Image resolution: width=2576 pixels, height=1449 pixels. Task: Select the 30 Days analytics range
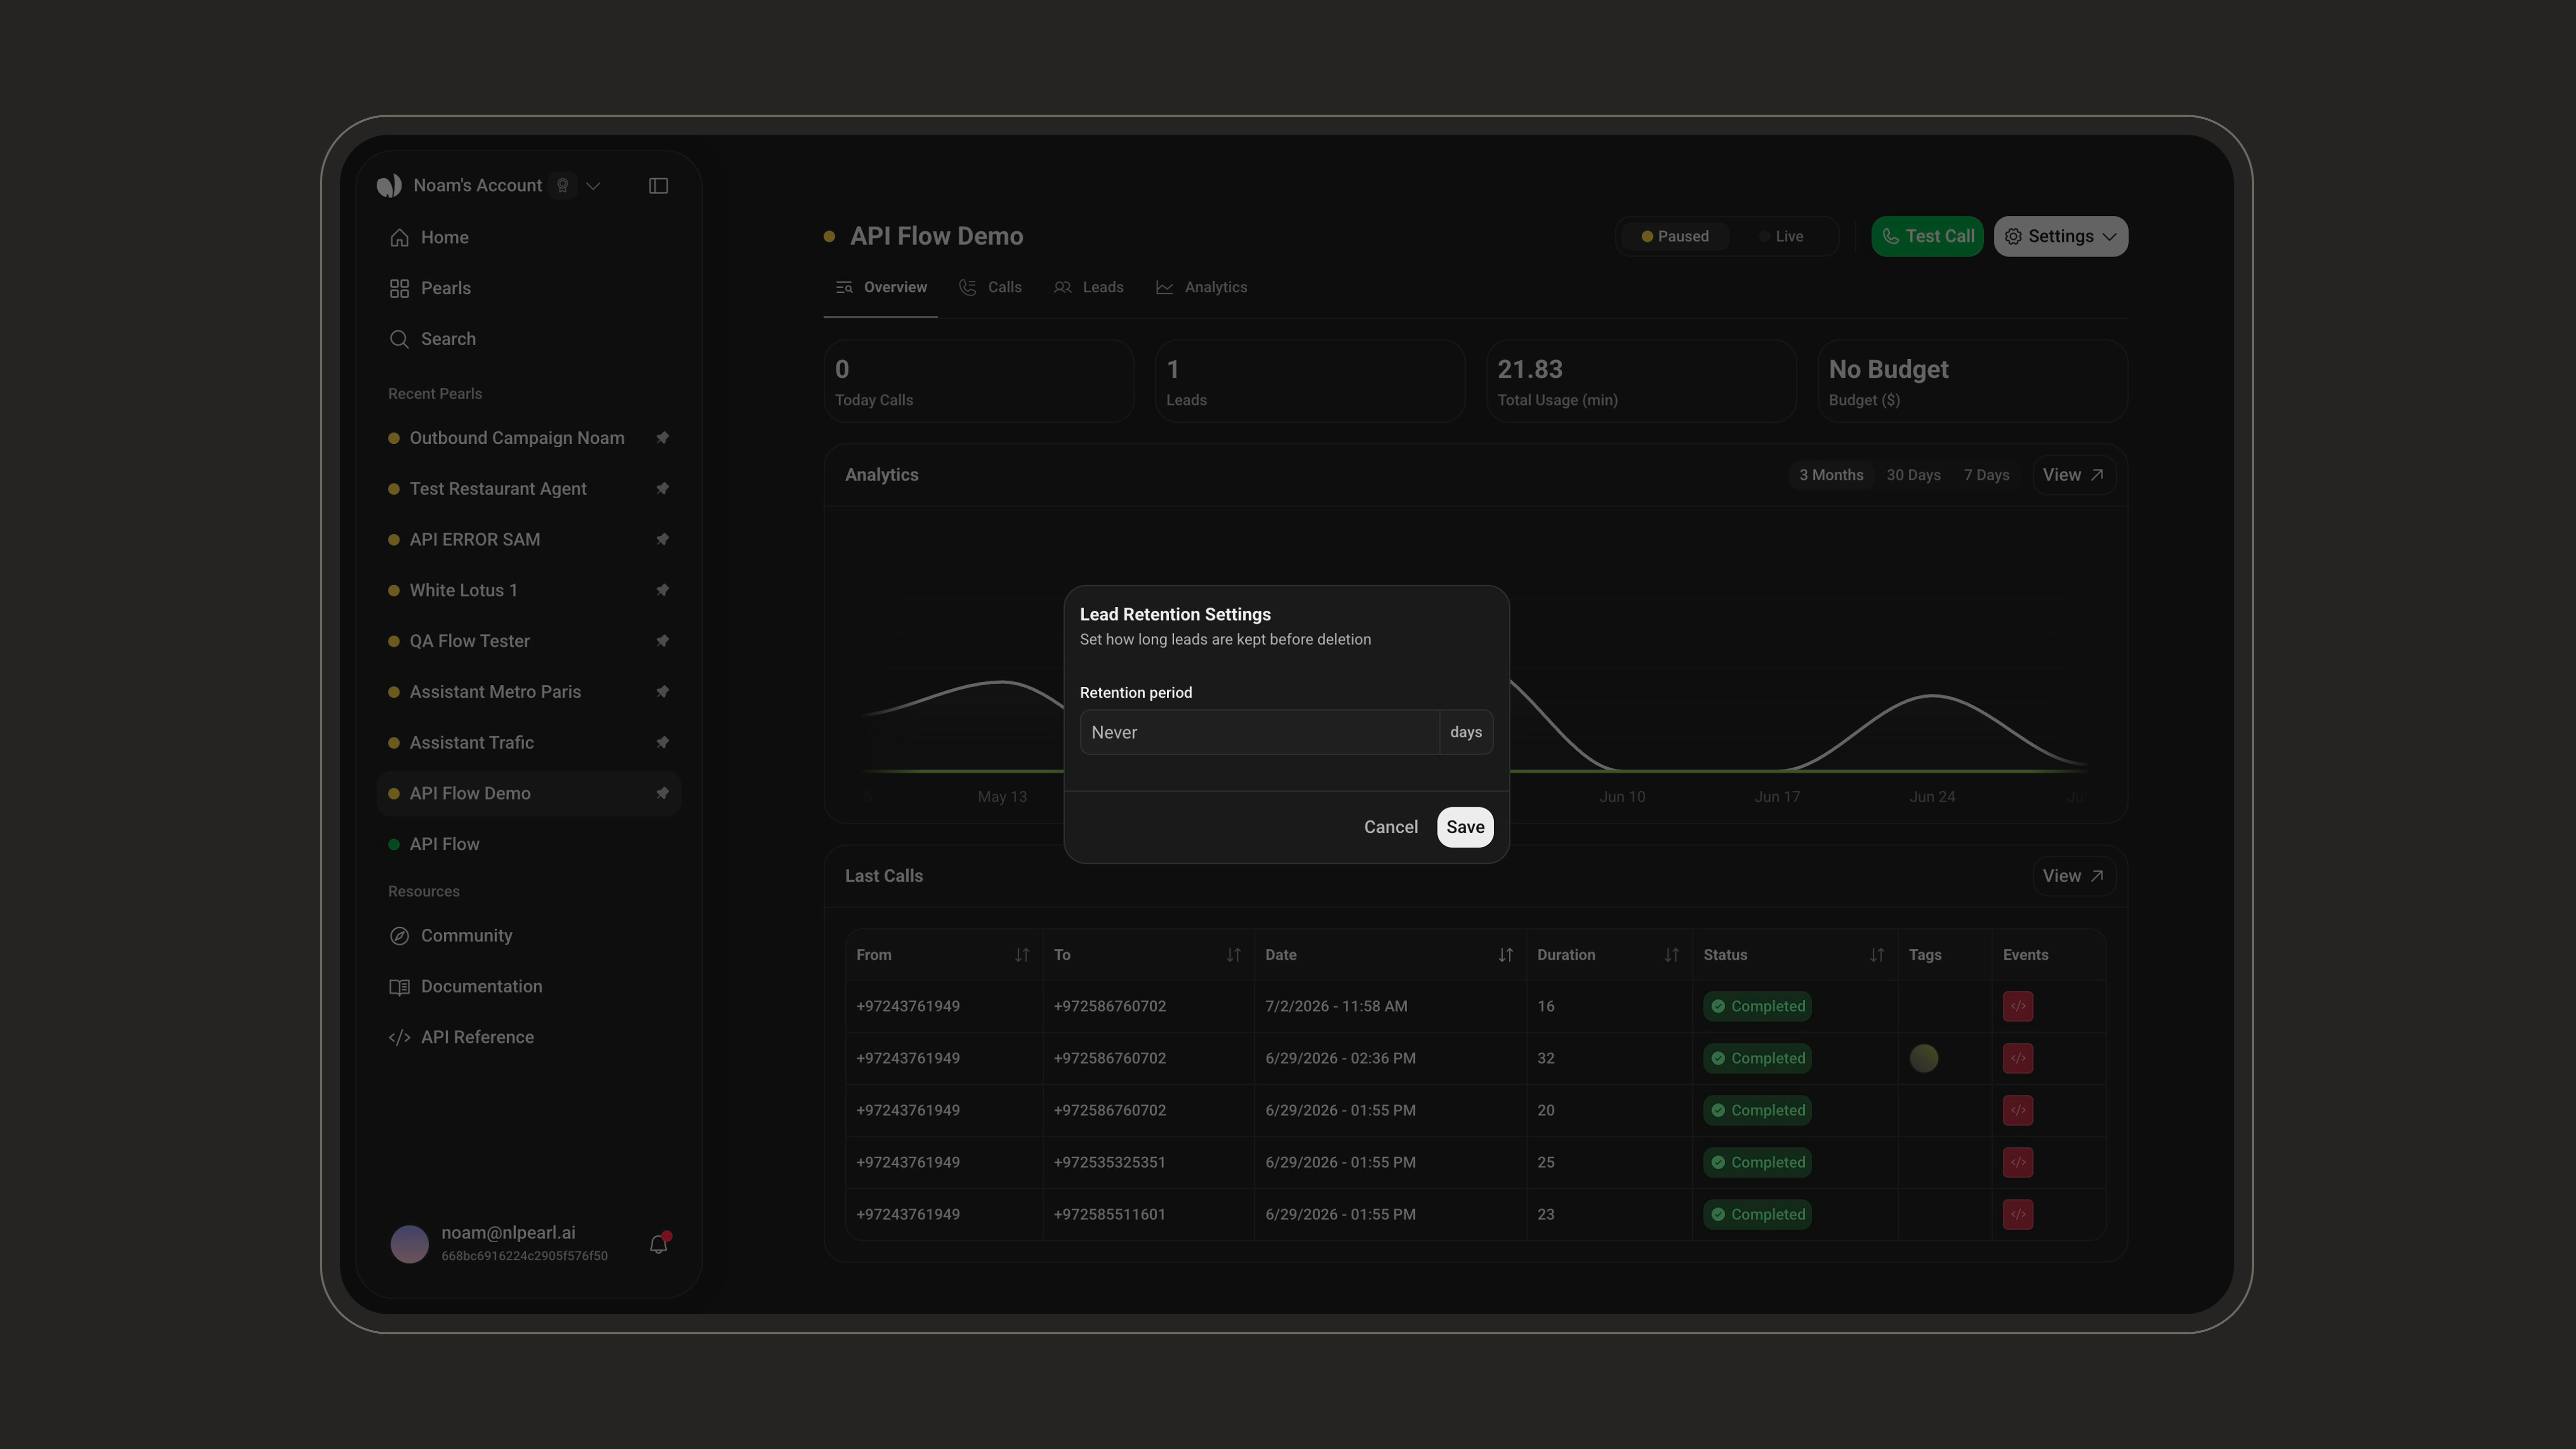tap(1913, 475)
